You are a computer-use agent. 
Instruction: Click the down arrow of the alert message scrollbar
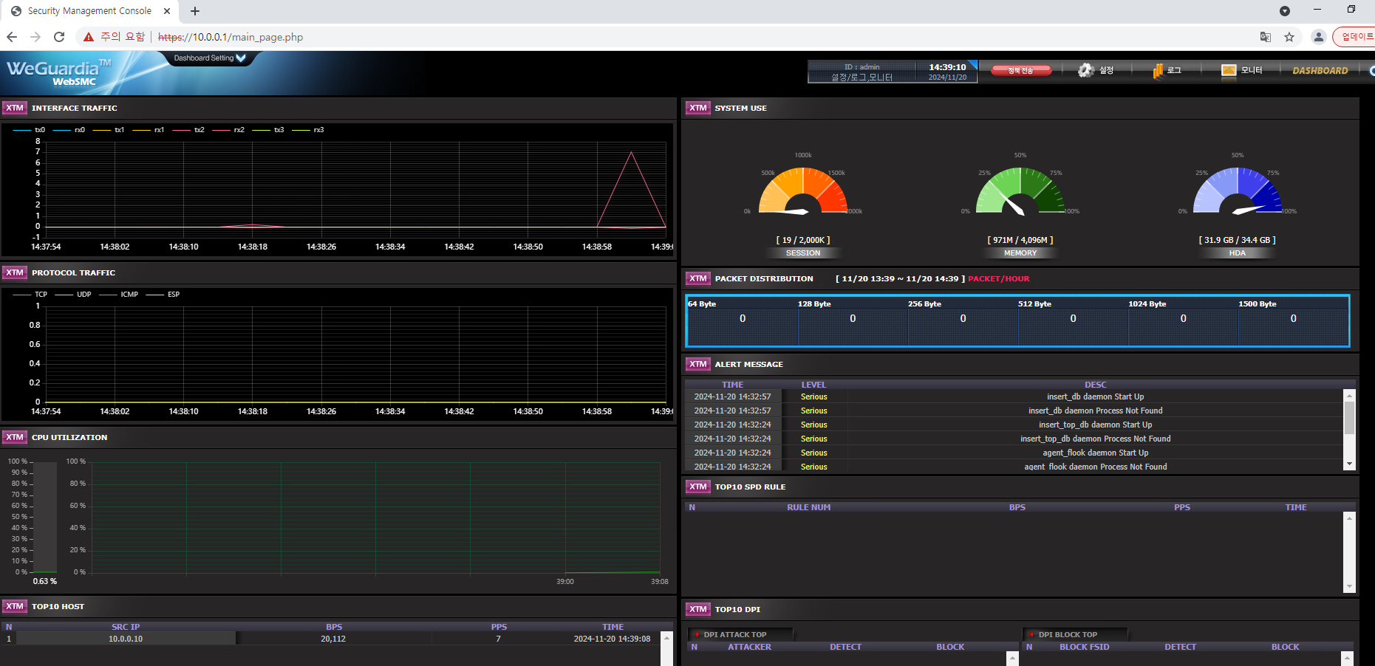click(1349, 464)
